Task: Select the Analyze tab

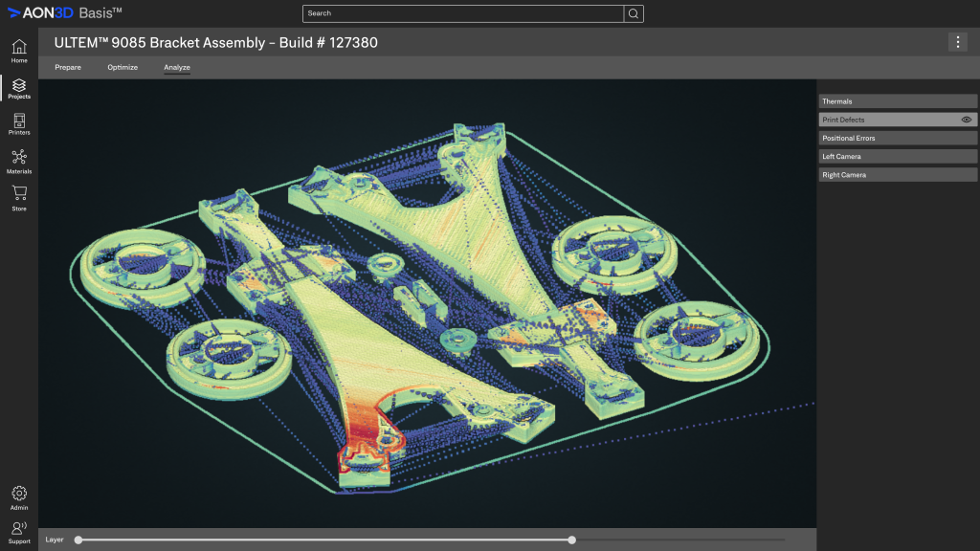Action: (x=176, y=67)
